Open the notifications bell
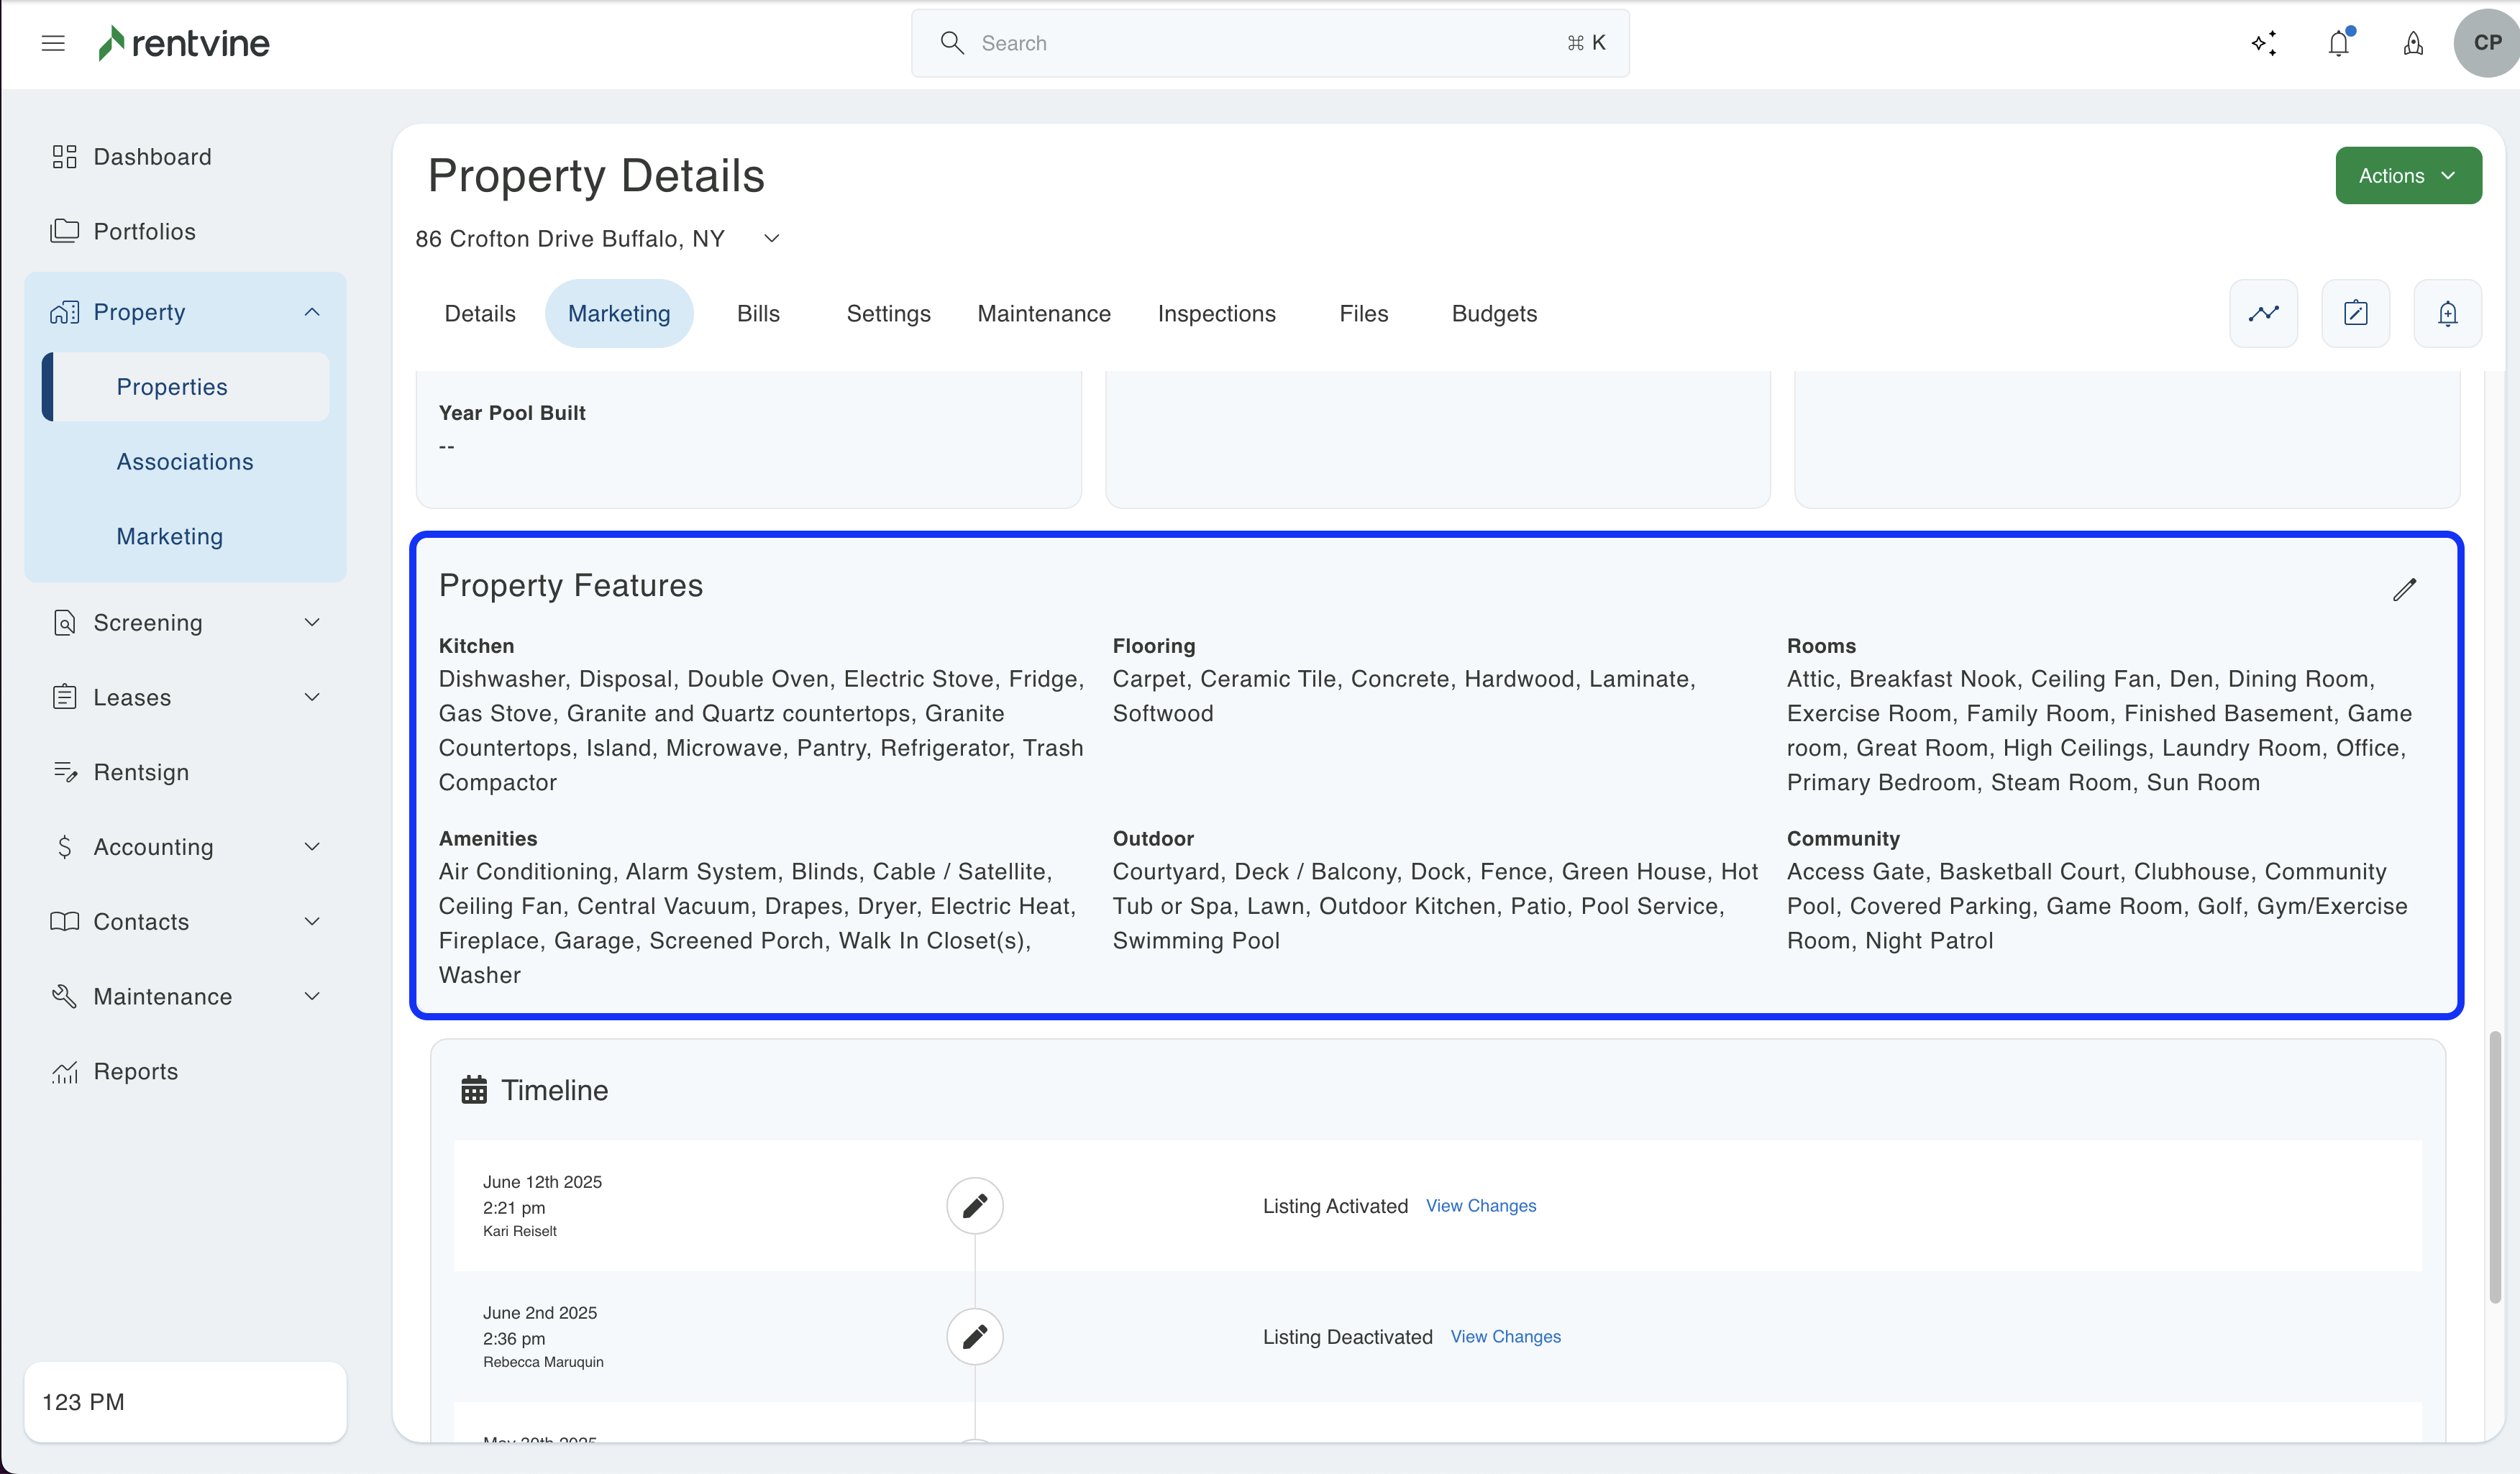 [2338, 43]
